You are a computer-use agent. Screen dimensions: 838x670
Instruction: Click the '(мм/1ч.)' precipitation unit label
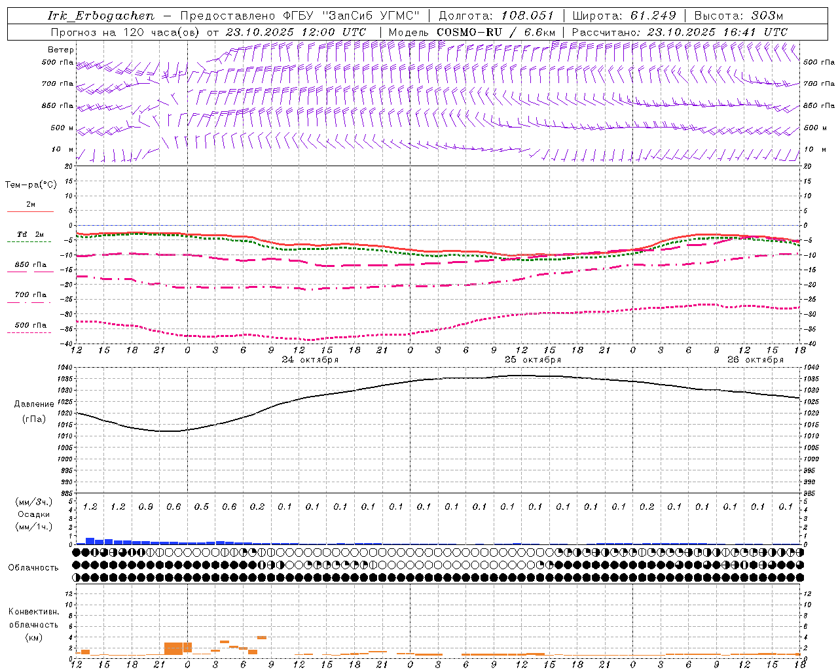pos(34,527)
